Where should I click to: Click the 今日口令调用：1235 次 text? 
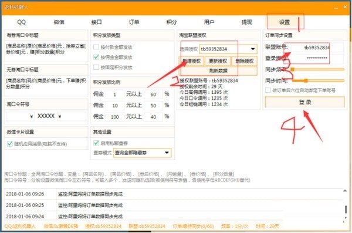point(204,98)
